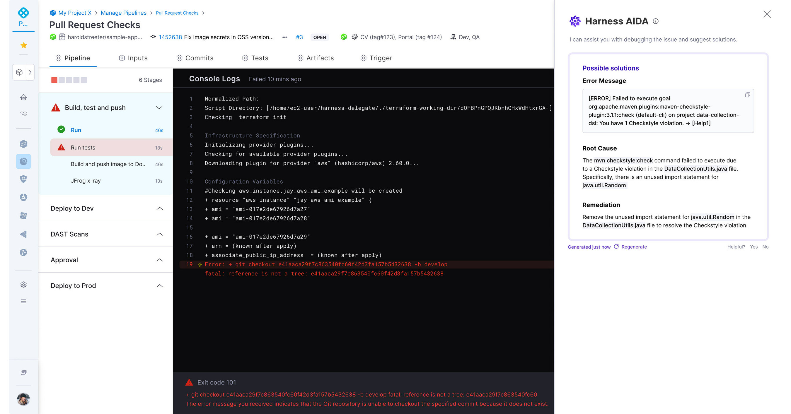Open the Home icon in the sidebar
The width and height of the screenshot is (791, 414).
tap(23, 97)
